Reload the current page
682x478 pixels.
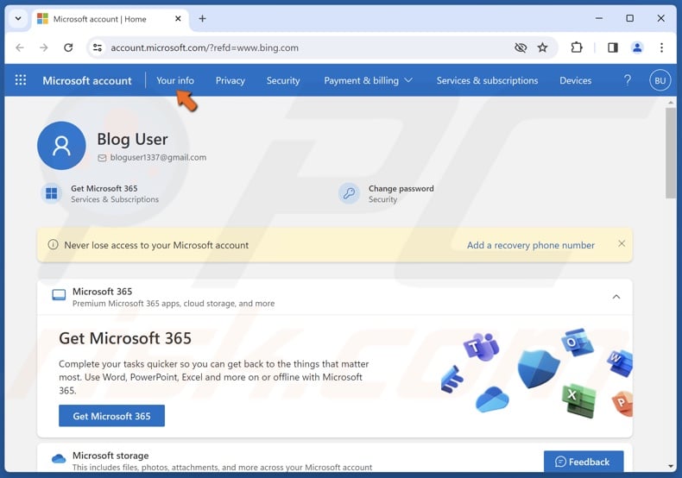click(x=68, y=47)
